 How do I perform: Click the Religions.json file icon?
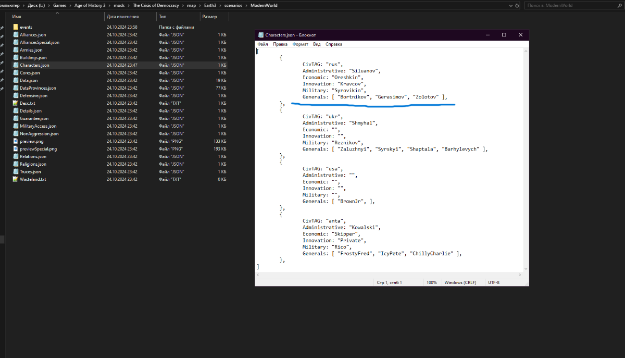[x=16, y=164]
